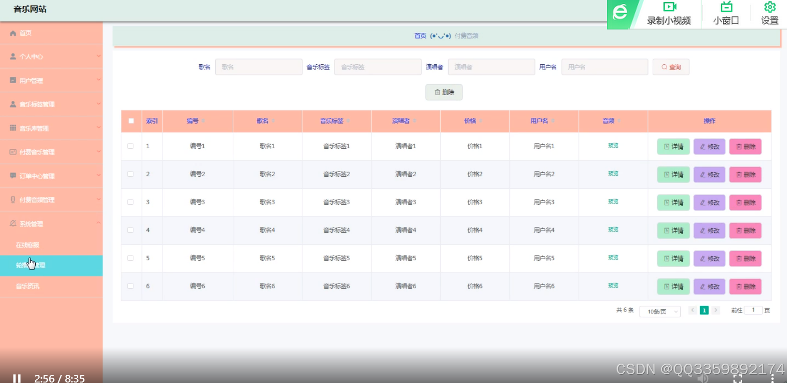Sort by the 歌名 column sort icon
This screenshot has width=787, height=383.
[x=273, y=121]
